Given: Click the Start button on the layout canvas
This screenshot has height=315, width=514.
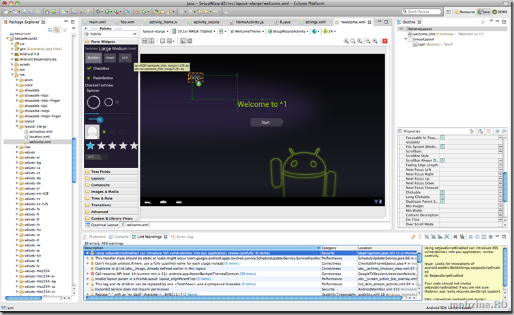Looking at the screenshot, I should [266, 122].
